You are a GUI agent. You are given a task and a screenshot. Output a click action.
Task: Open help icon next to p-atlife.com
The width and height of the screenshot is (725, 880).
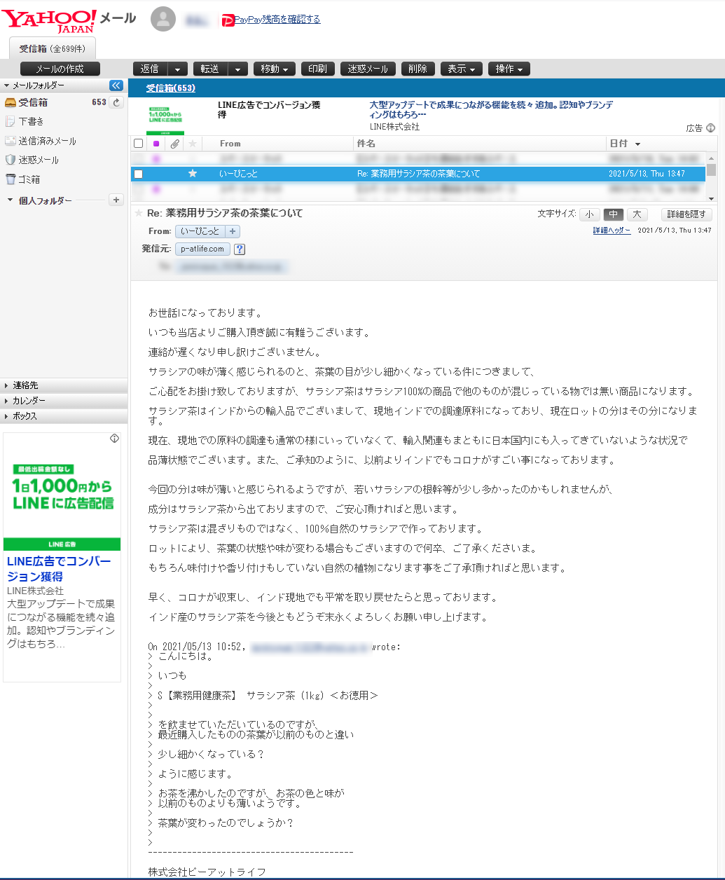(x=239, y=249)
